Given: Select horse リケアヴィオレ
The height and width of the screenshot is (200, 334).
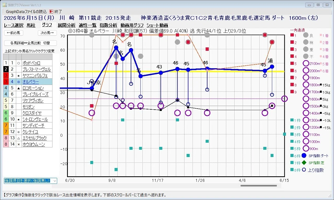Looking at the screenshot, I should coord(33,101).
